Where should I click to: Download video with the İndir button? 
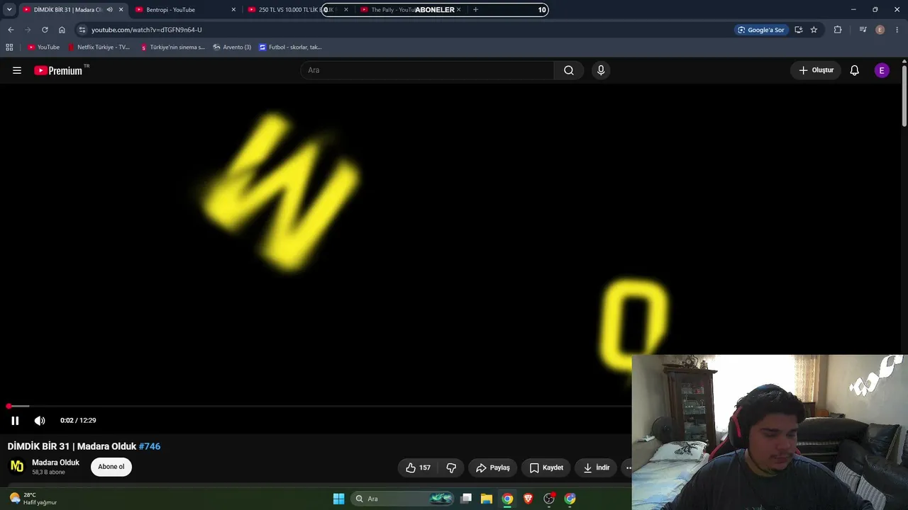coord(597,467)
